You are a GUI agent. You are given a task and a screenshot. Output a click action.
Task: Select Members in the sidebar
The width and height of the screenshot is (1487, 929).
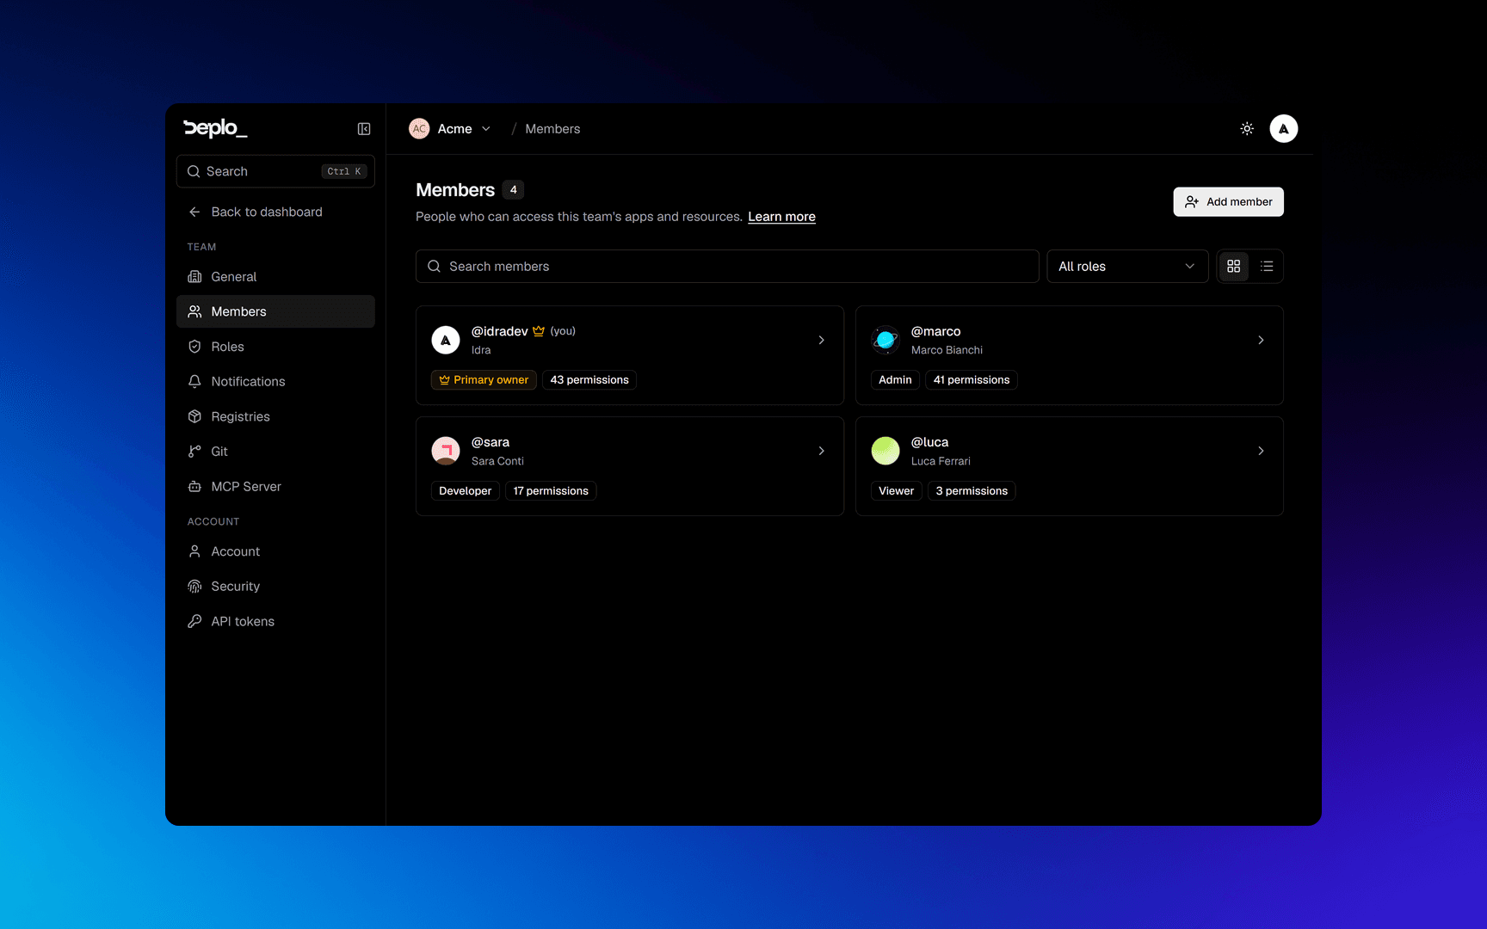click(x=275, y=311)
